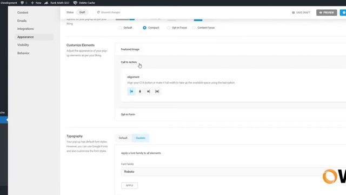The image size is (346, 195).
Task: Expand the Featured Image section
Action: coord(230,49)
